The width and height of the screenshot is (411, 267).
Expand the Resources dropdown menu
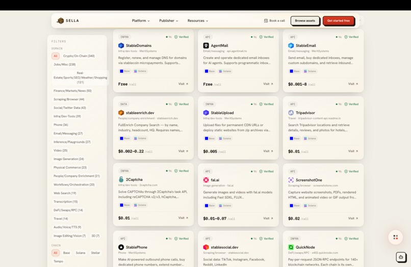point(198,21)
